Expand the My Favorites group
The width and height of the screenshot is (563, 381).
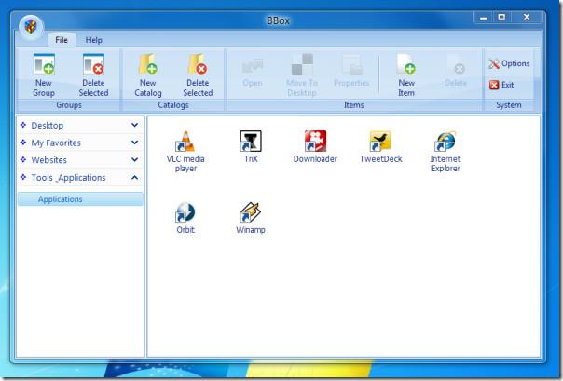[x=134, y=143]
